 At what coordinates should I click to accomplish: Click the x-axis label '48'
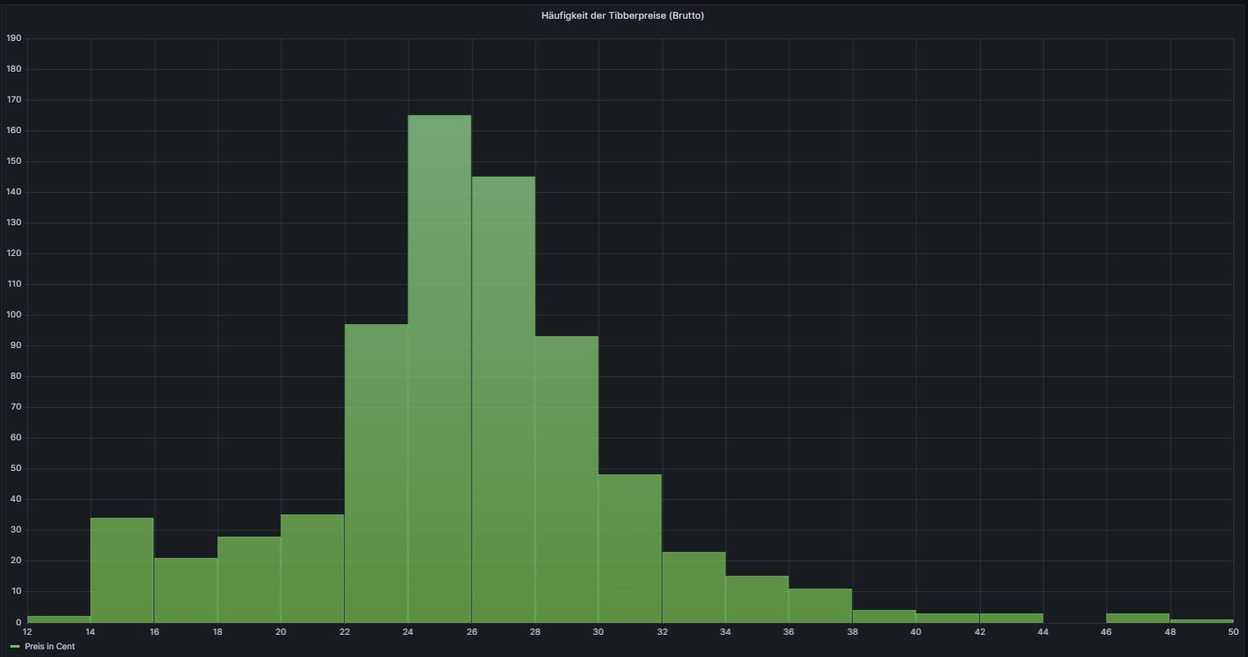click(x=1170, y=632)
